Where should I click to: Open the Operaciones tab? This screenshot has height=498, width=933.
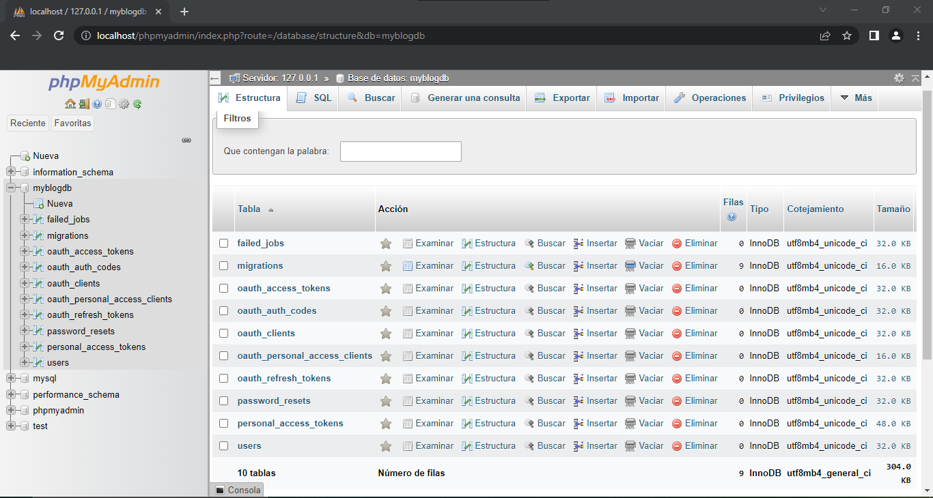click(710, 98)
